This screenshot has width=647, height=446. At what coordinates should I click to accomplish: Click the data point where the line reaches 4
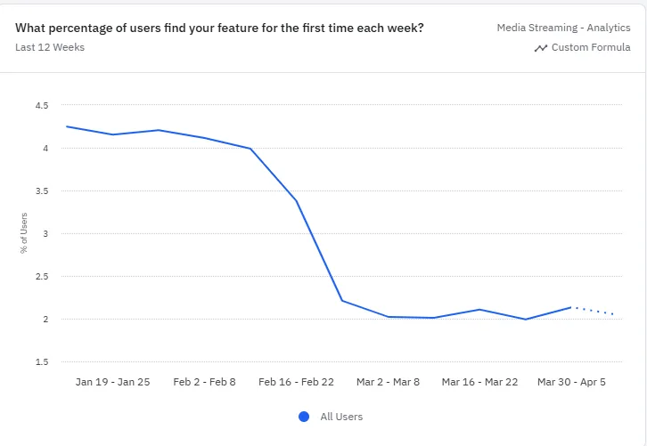[x=250, y=149]
